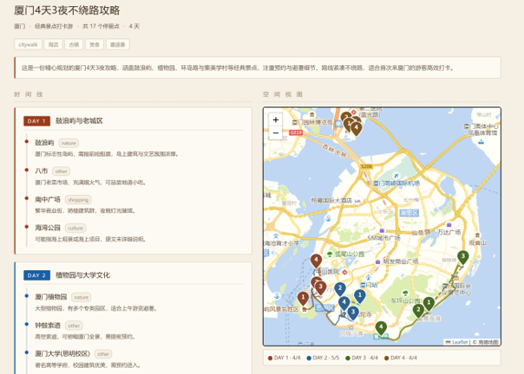The width and height of the screenshot is (524, 374).
Task: Click the 厦门4天3夜不绕路攻略 page title
Action: [67, 10]
